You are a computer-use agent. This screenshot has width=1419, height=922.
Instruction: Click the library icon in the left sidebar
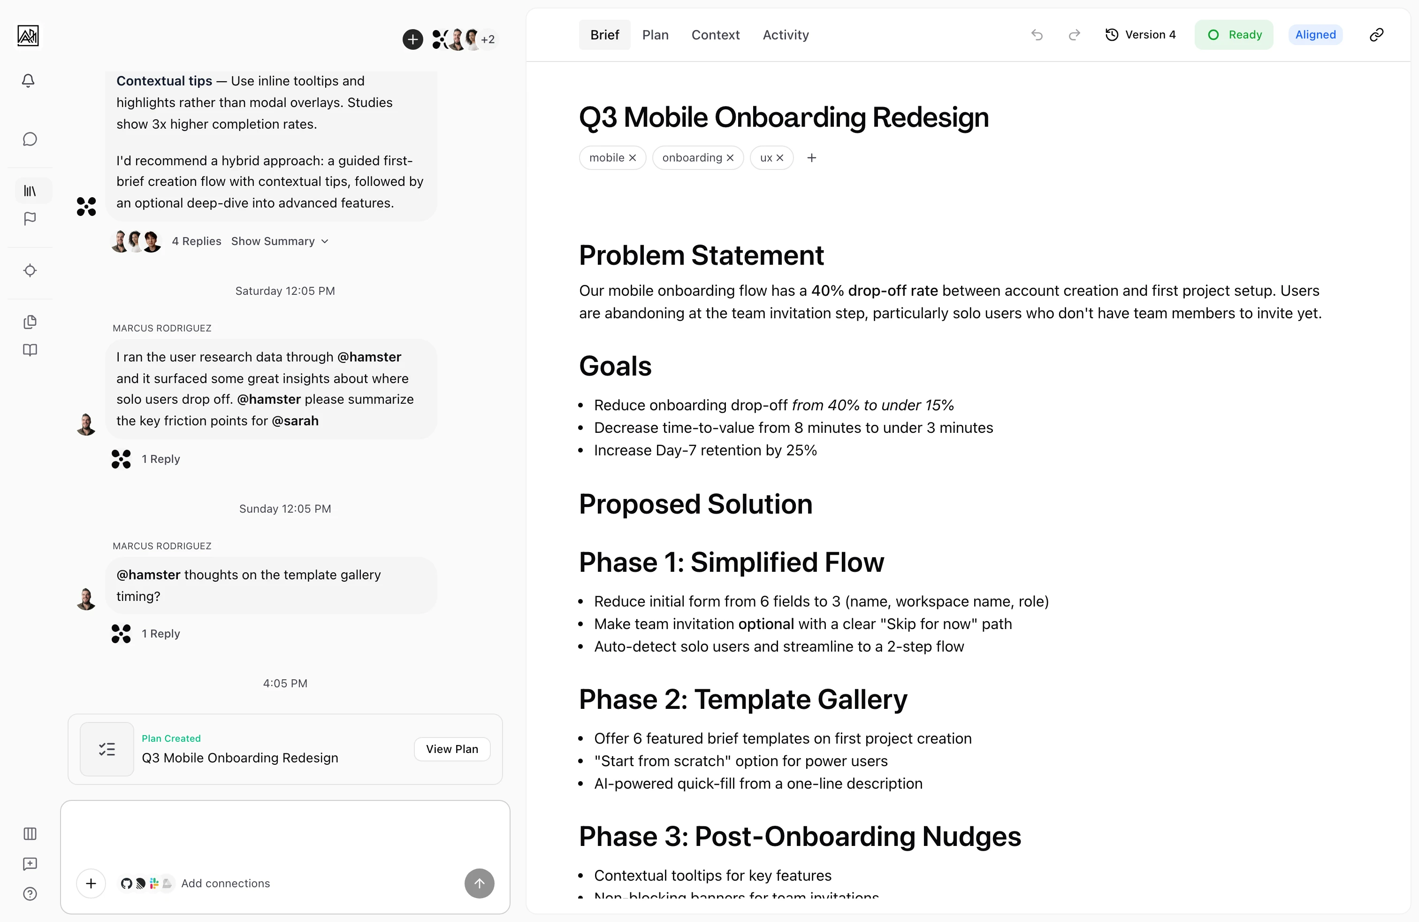30,191
